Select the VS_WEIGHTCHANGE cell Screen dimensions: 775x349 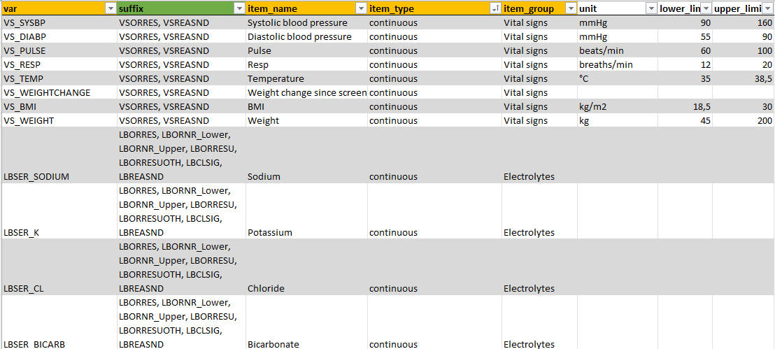point(59,92)
